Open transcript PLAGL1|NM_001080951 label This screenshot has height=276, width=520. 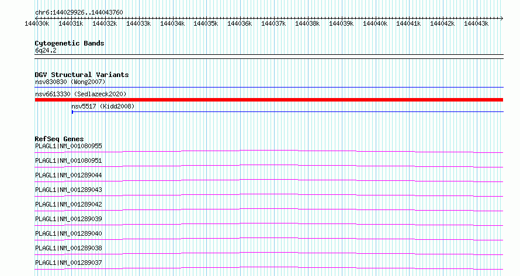click(x=68, y=160)
